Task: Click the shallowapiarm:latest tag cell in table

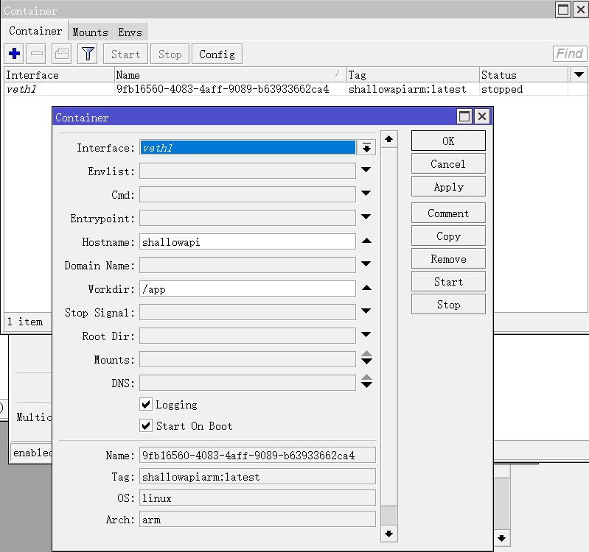Action: pos(413,89)
